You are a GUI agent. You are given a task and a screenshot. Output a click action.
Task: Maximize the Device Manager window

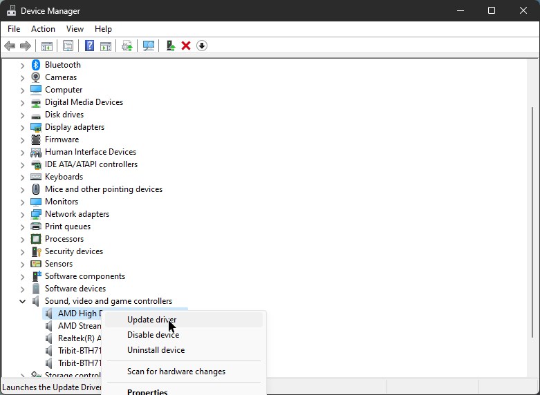pyautogui.click(x=492, y=10)
